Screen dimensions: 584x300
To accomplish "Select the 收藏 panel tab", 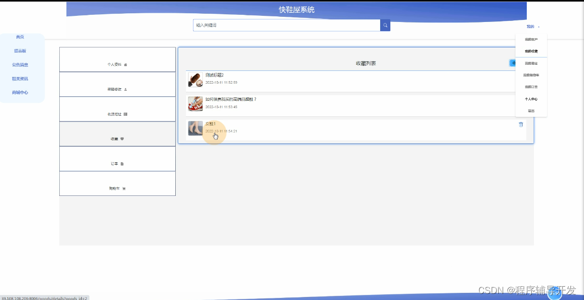I will 118,134.
